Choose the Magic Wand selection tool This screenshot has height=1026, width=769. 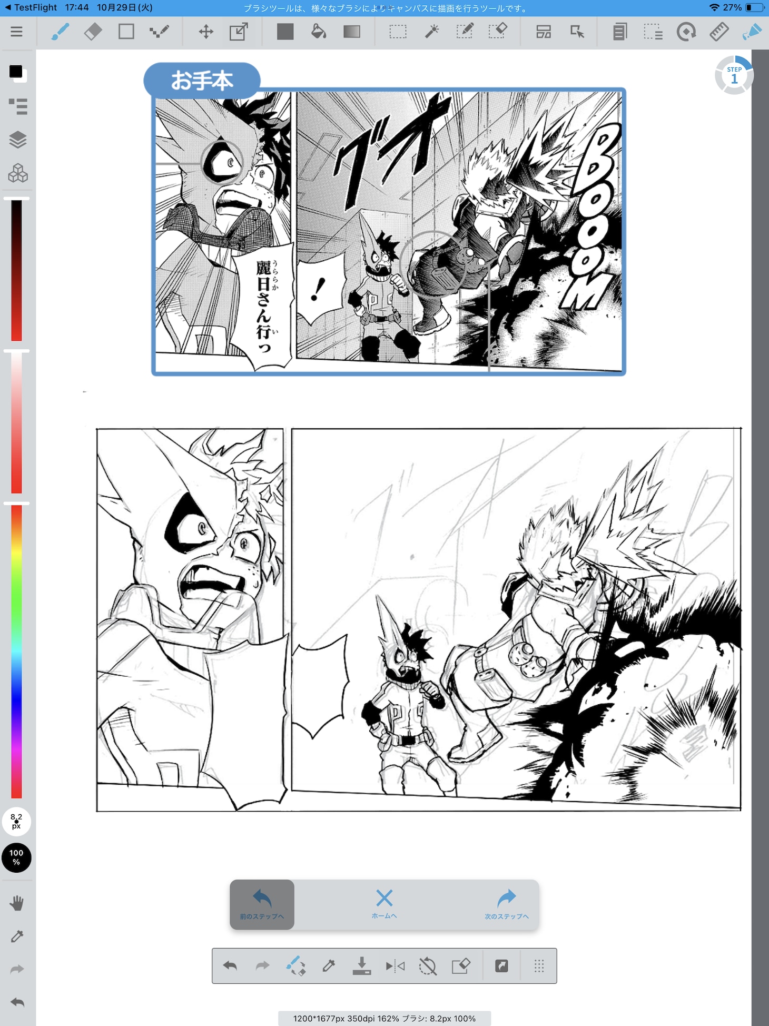click(431, 32)
